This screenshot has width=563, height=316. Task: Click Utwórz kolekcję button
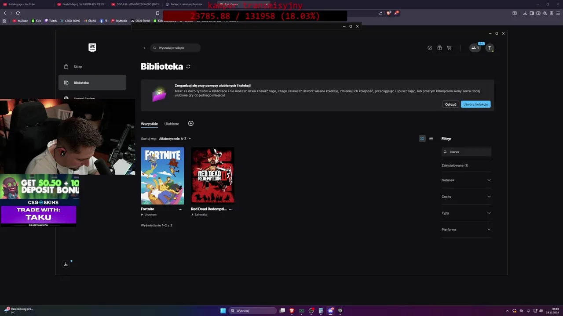click(x=475, y=104)
